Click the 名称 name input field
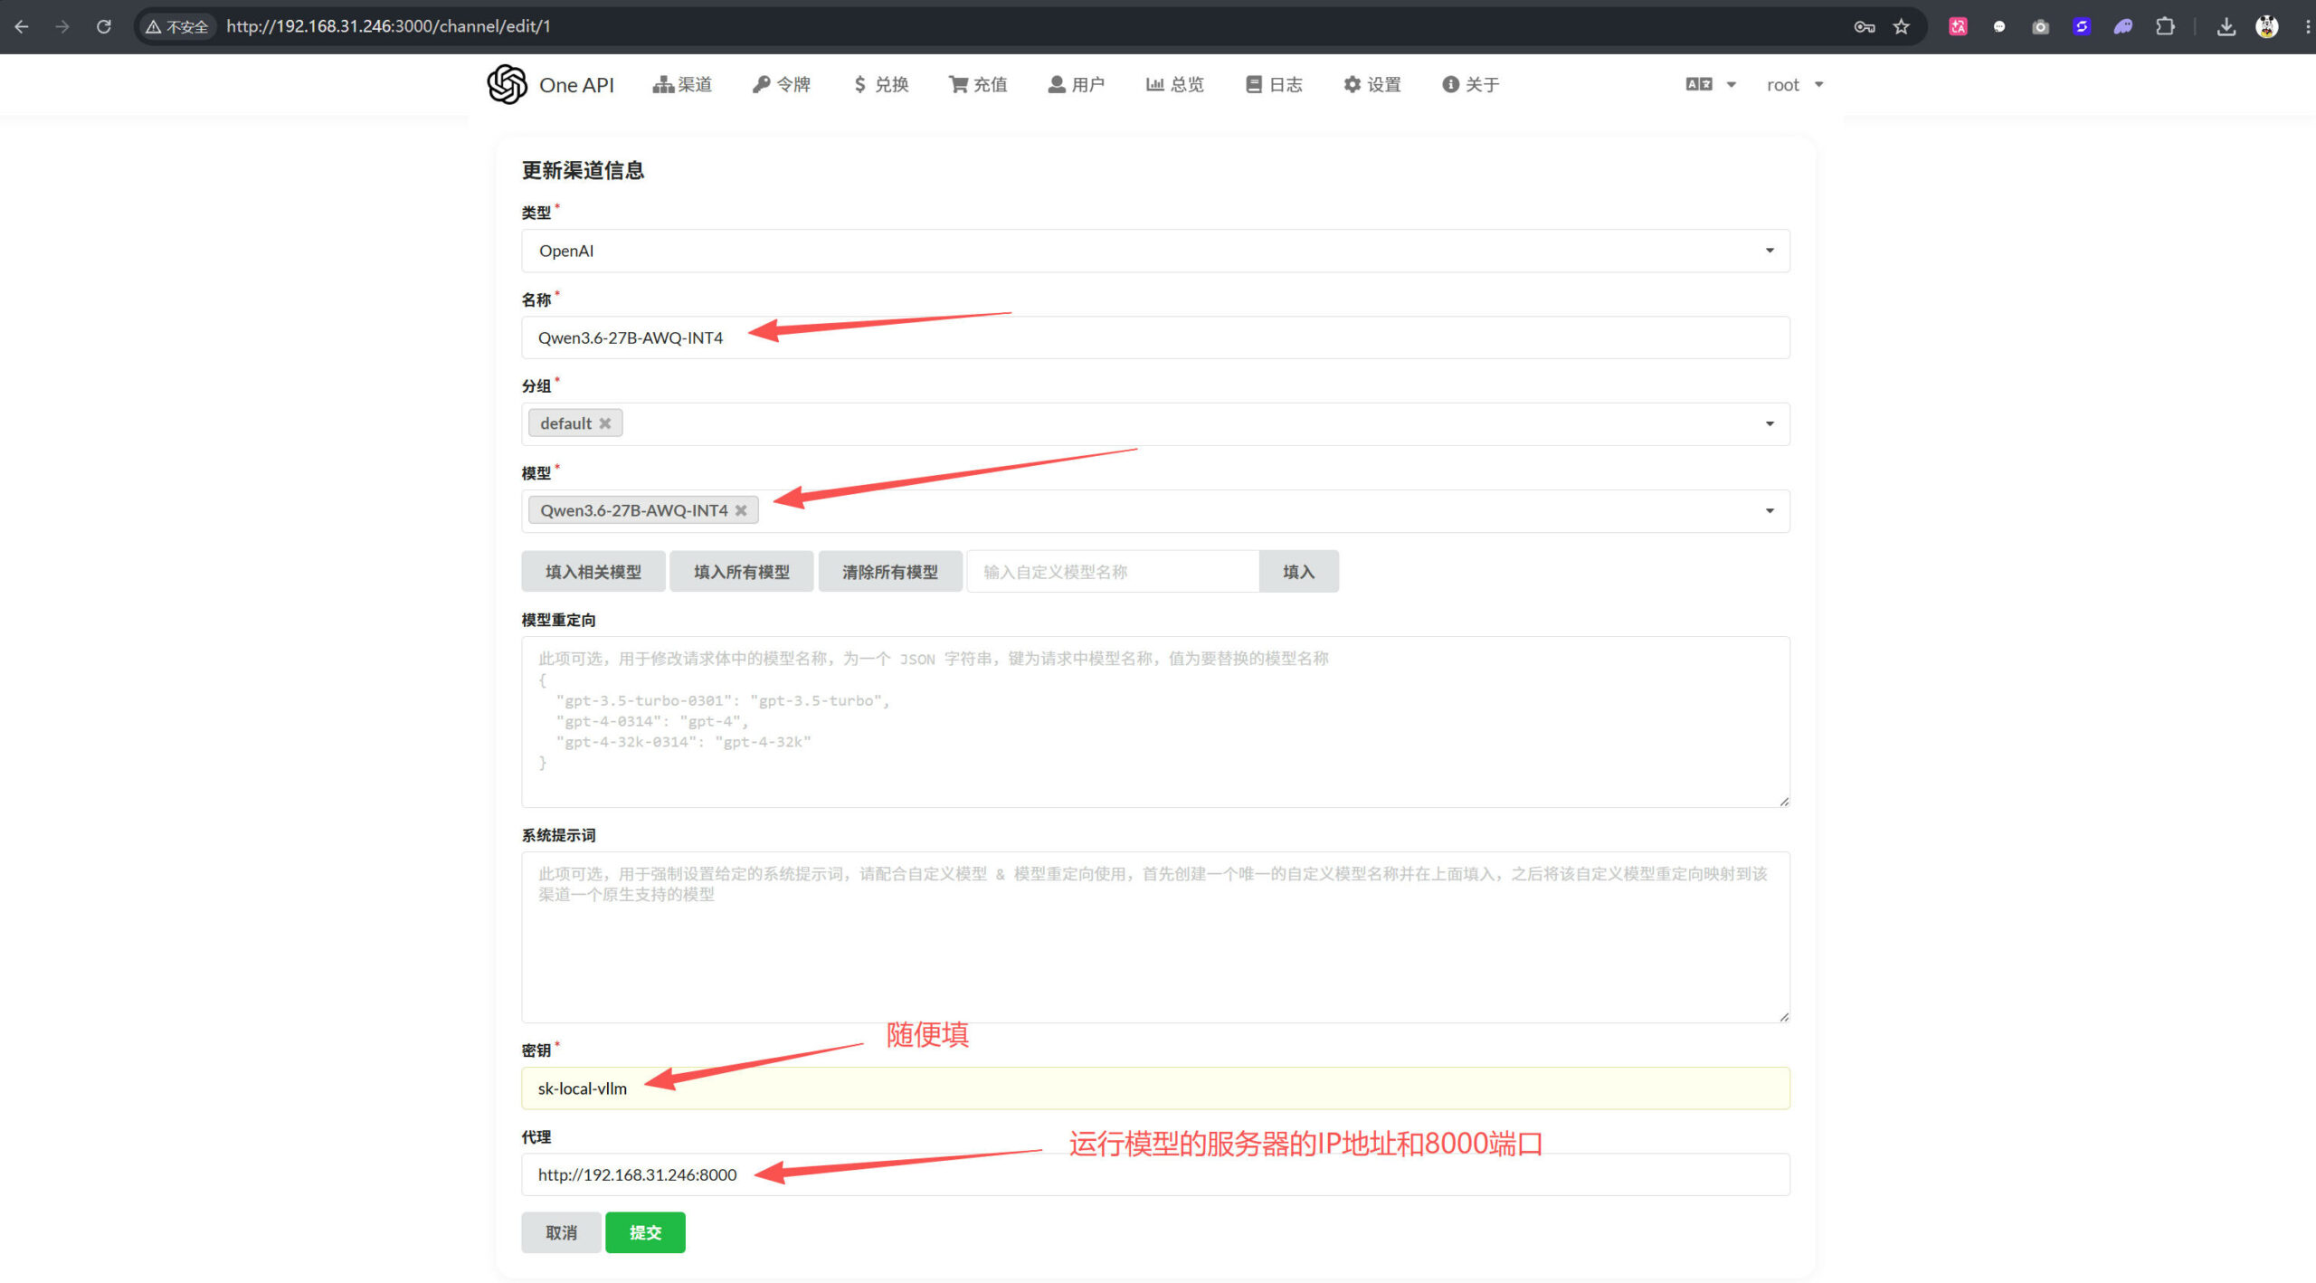Viewport: 2316px width, 1283px height. (1155, 337)
